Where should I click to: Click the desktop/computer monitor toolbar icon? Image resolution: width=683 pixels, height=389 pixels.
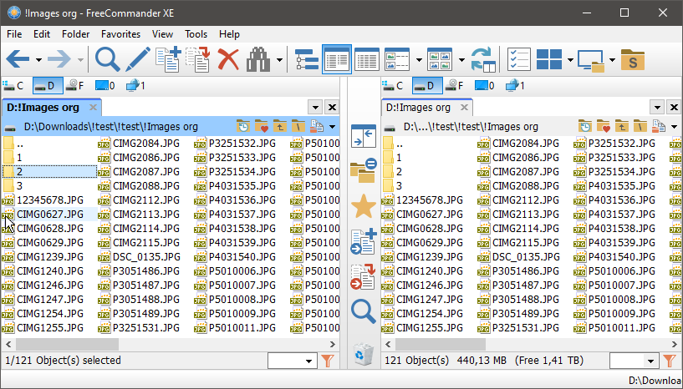pyautogui.click(x=591, y=60)
